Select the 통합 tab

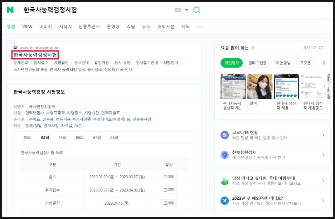(11, 26)
